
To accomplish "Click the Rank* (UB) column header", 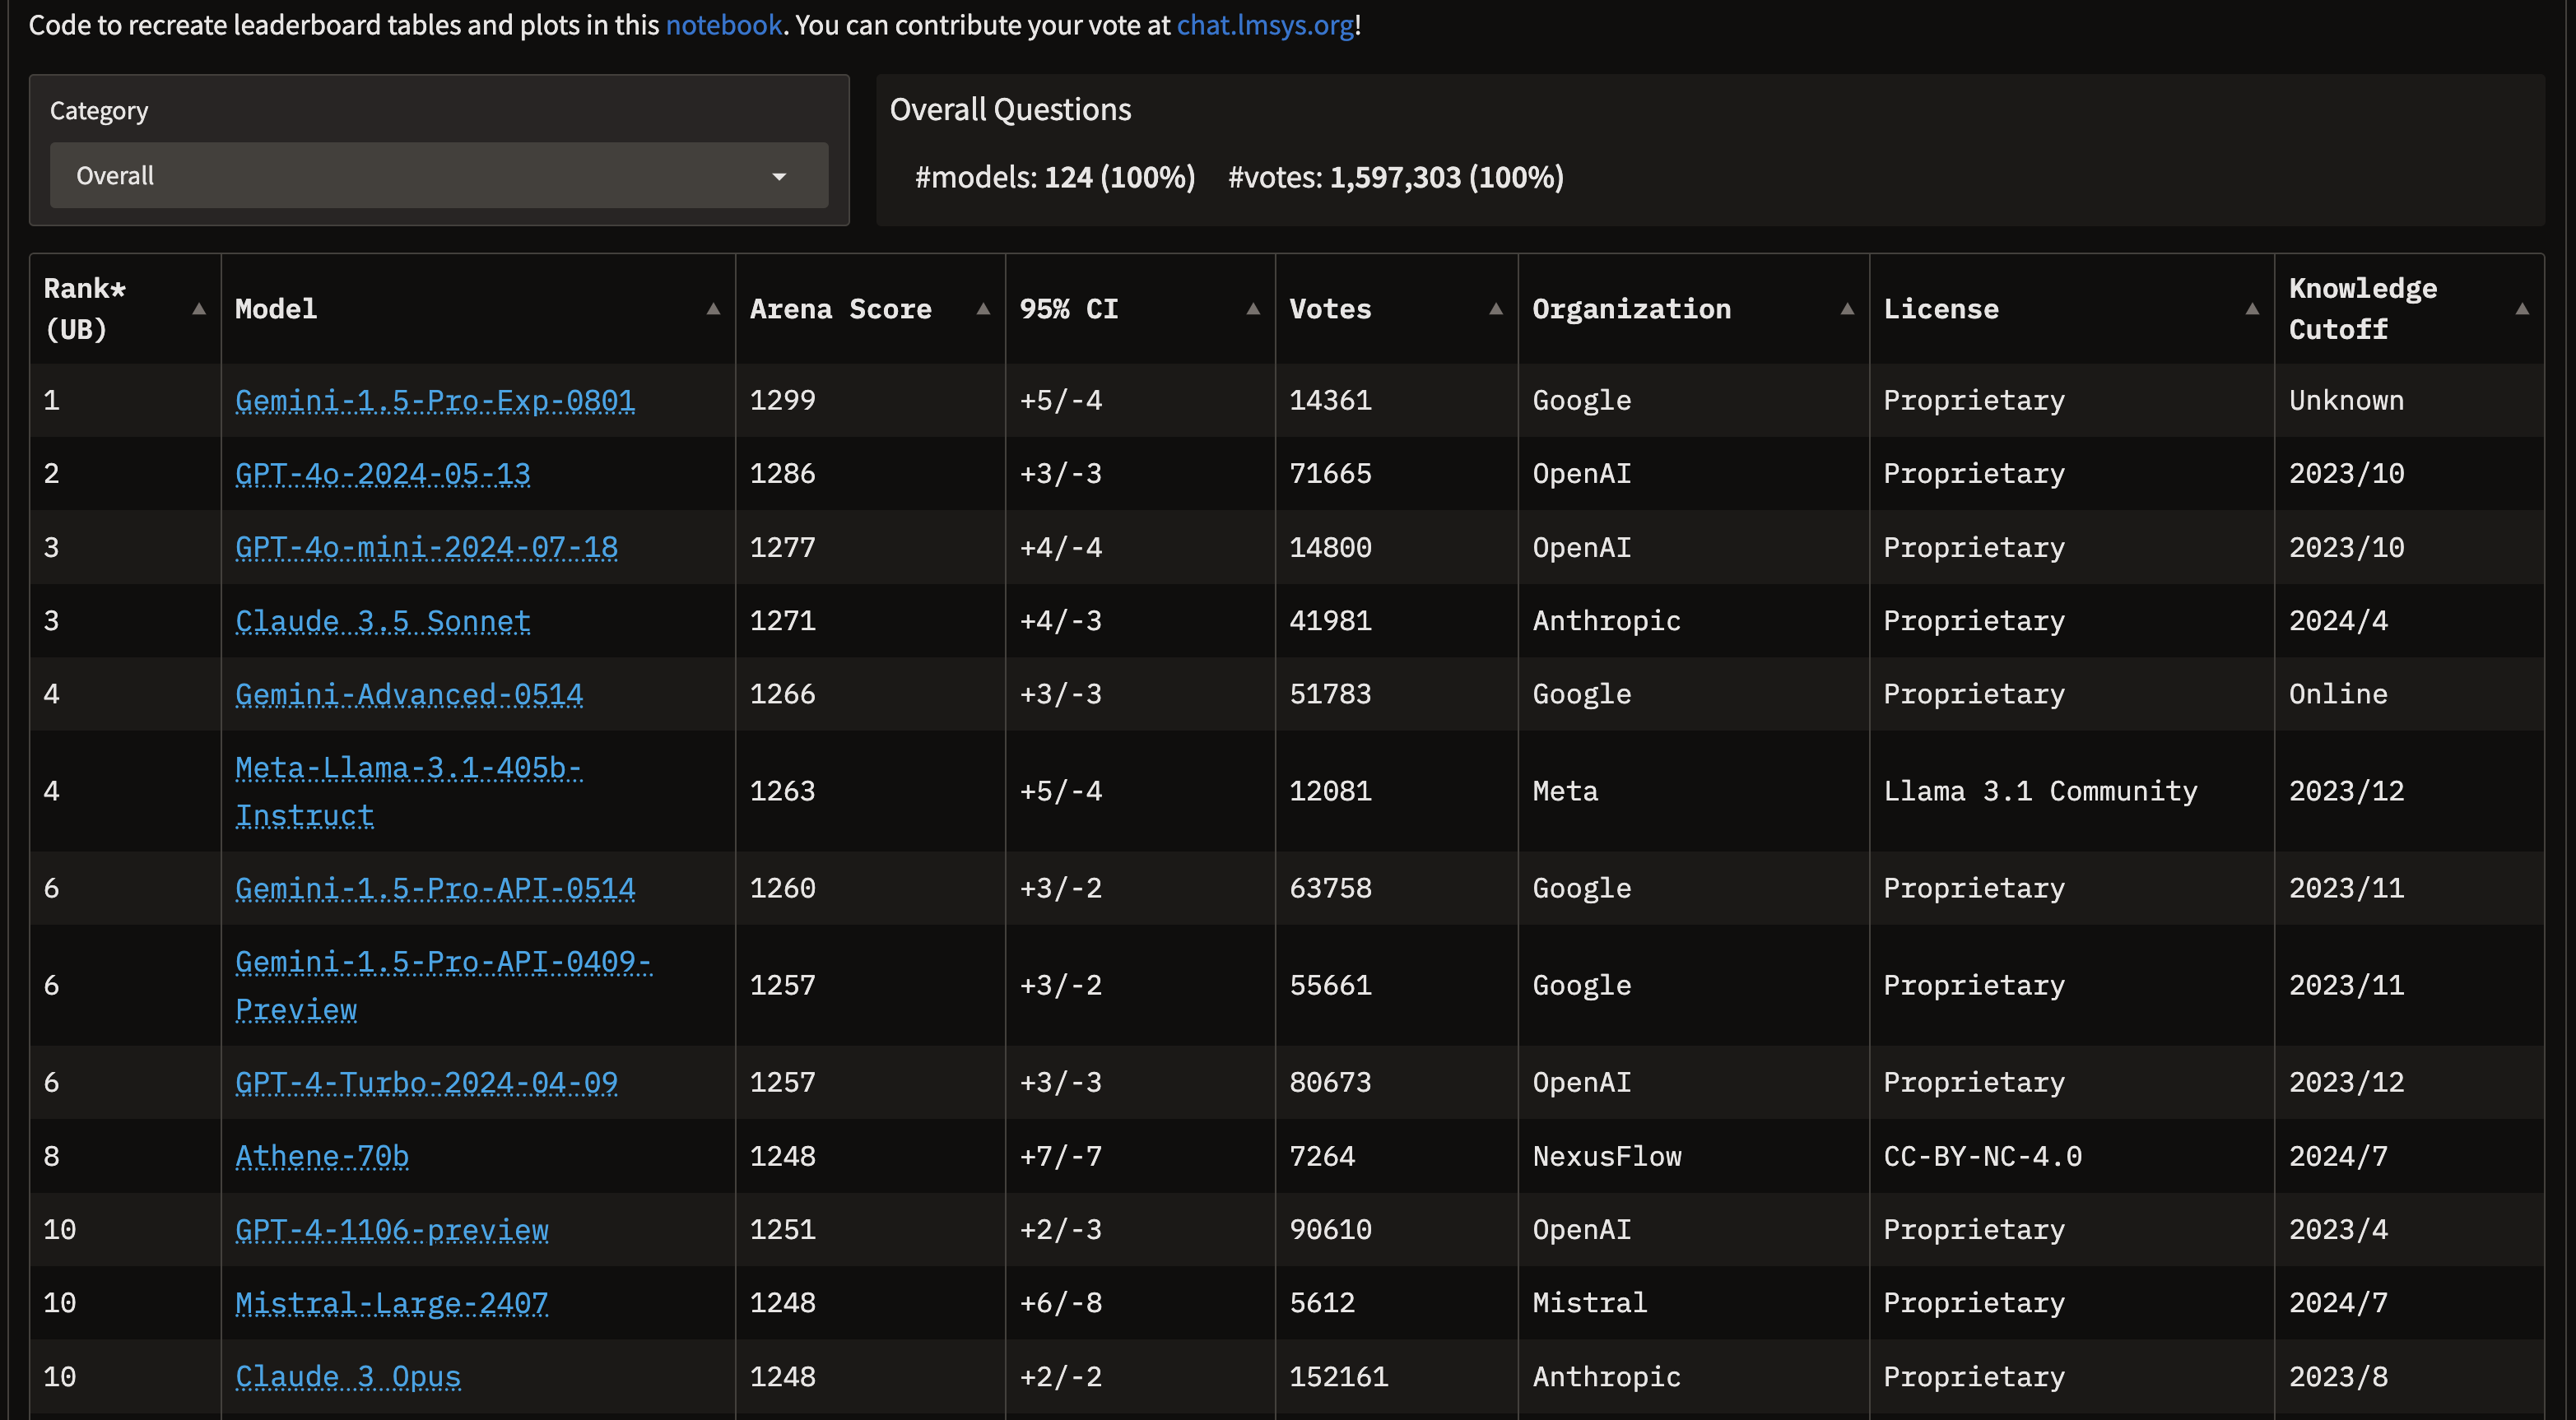I will (x=125, y=309).
